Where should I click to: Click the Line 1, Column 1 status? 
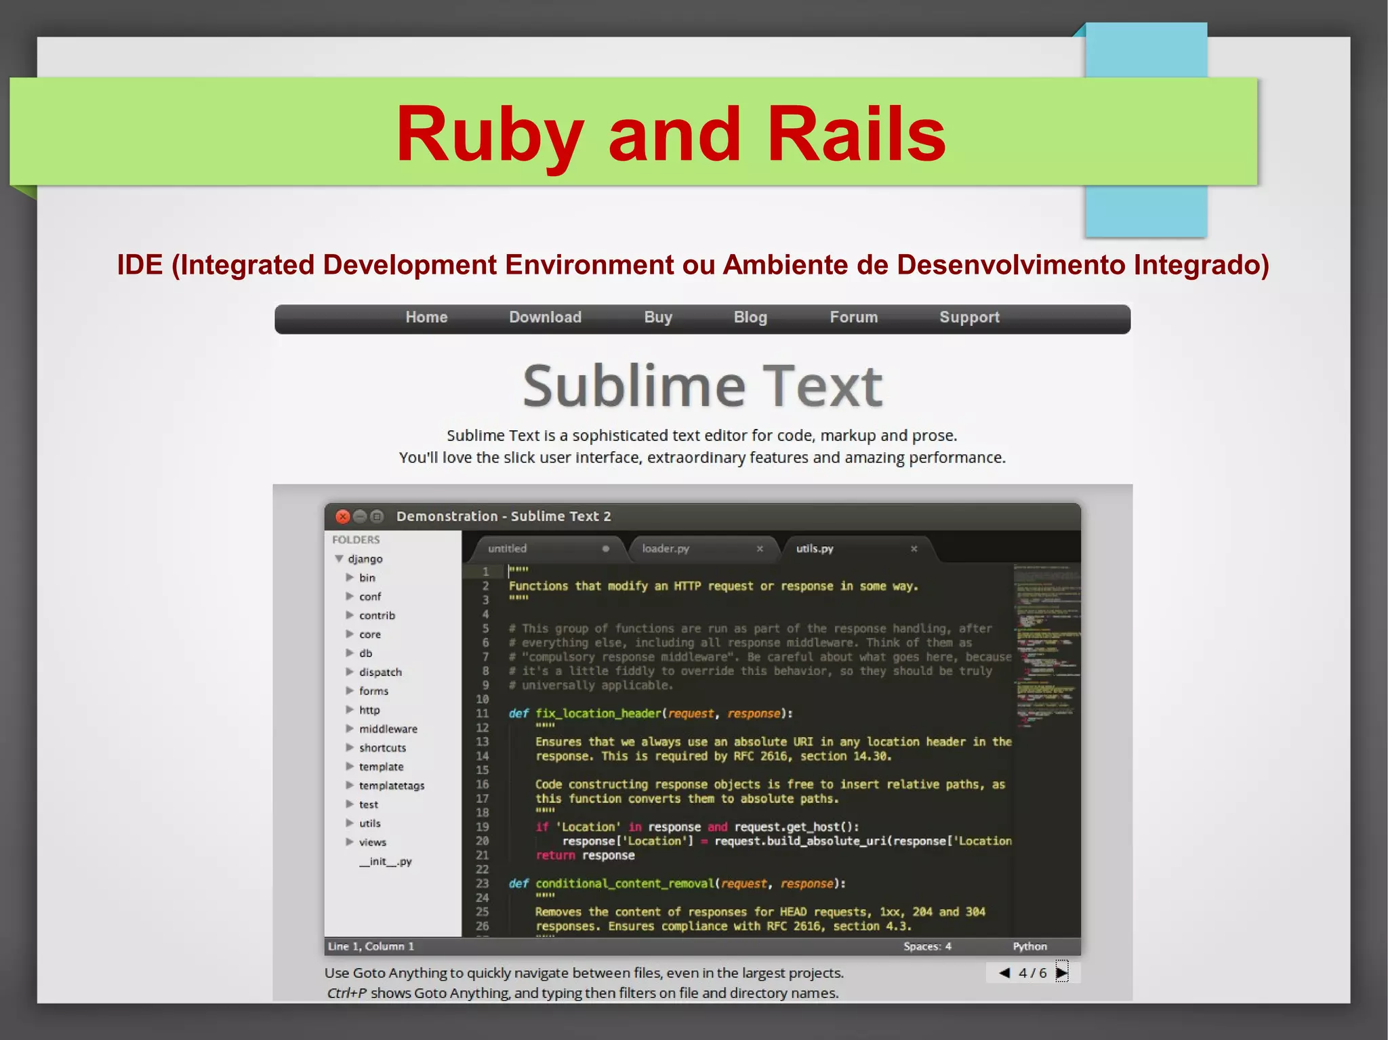point(371,947)
